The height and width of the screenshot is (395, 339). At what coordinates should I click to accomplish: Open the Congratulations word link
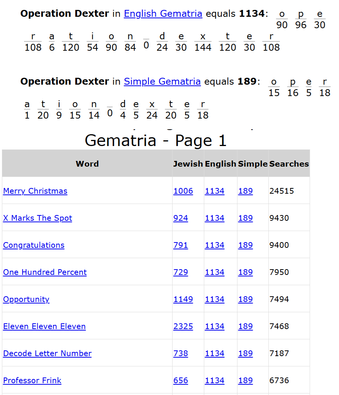34,246
